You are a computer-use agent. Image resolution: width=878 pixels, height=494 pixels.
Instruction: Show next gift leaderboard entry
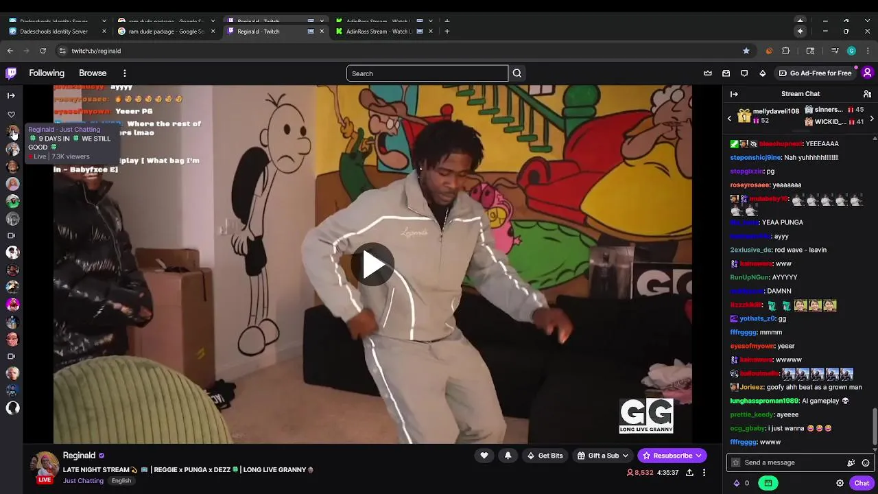[872, 119]
